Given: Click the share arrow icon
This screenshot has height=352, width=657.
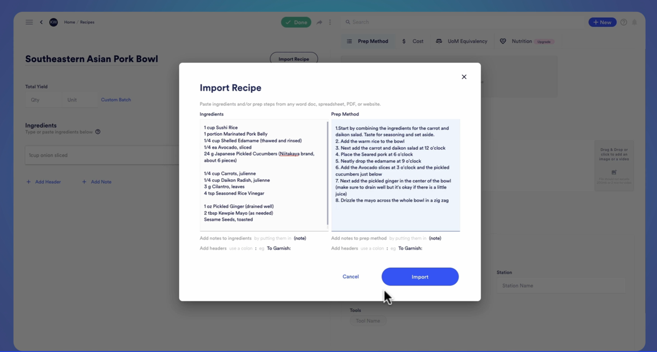Looking at the screenshot, I should coord(319,22).
